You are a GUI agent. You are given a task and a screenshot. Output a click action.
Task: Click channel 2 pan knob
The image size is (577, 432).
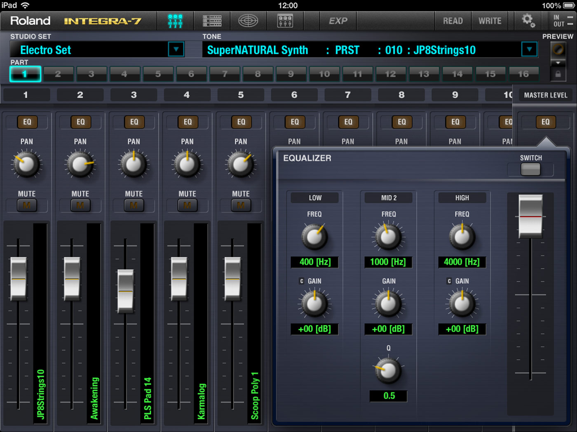pyautogui.click(x=80, y=165)
